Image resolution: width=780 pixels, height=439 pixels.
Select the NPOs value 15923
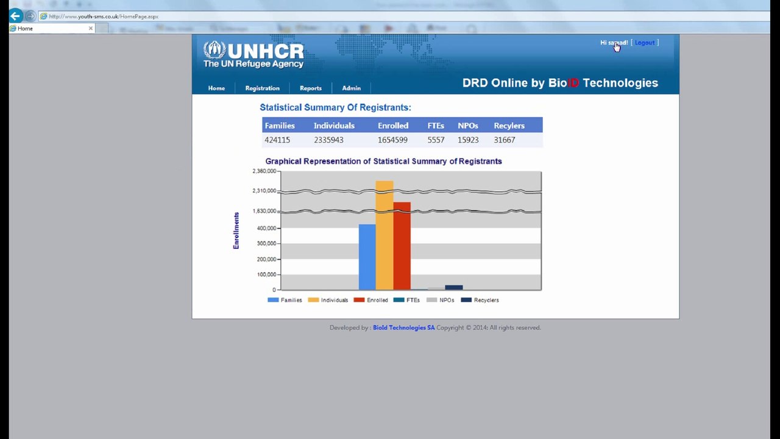point(468,140)
